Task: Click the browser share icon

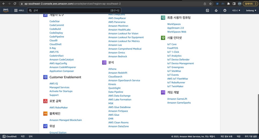Action: (x=205, y=4)
